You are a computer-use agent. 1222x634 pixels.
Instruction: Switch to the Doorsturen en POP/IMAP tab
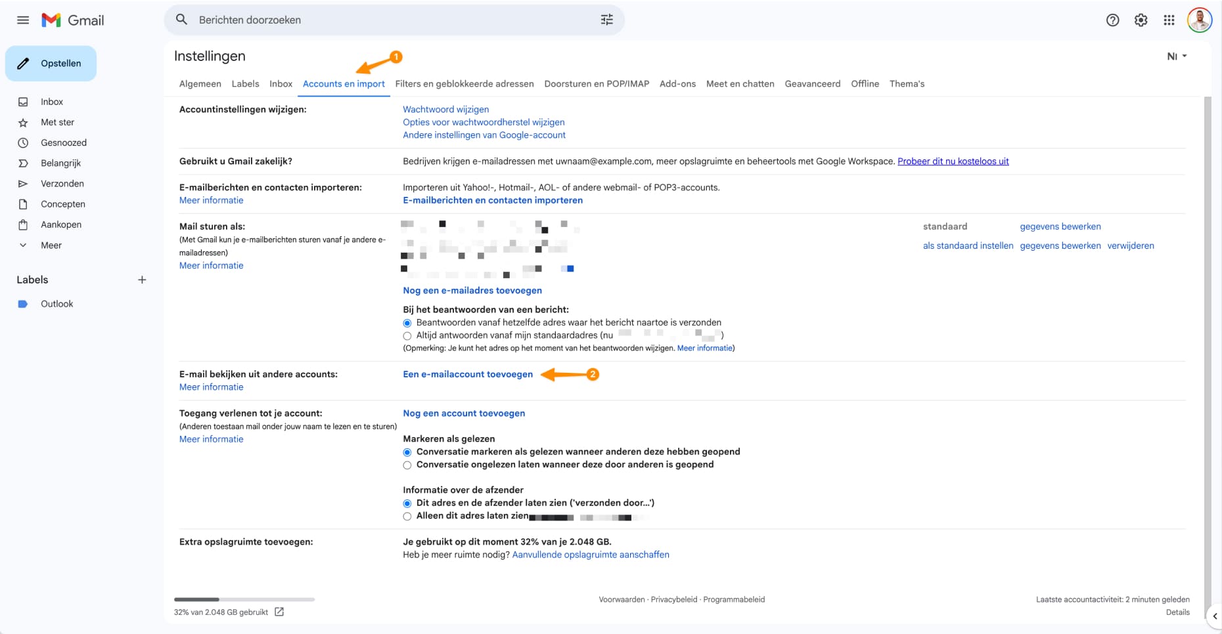click(x=597, y=84)
